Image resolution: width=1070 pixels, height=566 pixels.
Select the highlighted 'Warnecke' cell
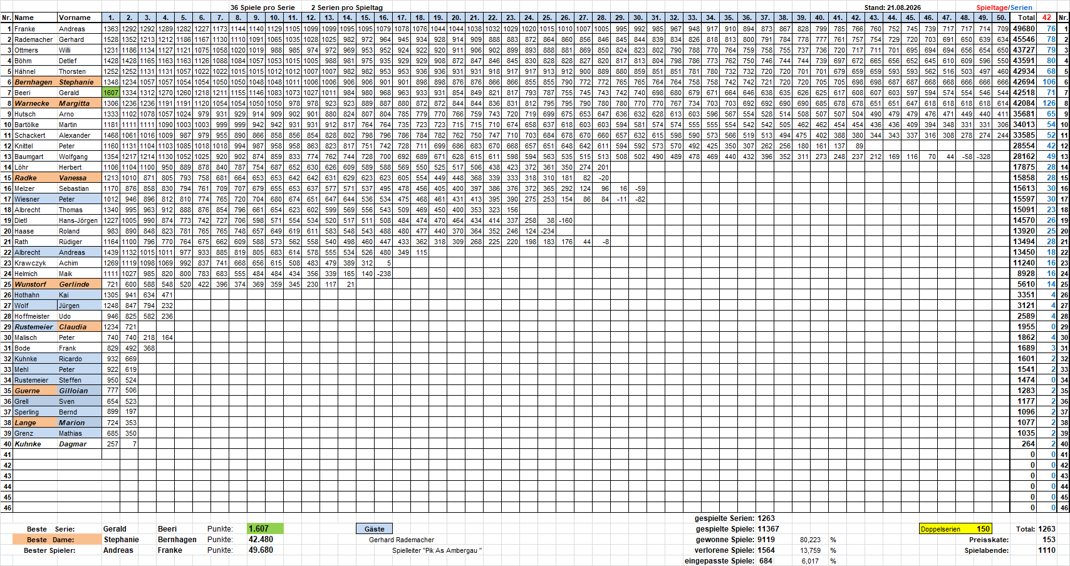click(35, 103)
